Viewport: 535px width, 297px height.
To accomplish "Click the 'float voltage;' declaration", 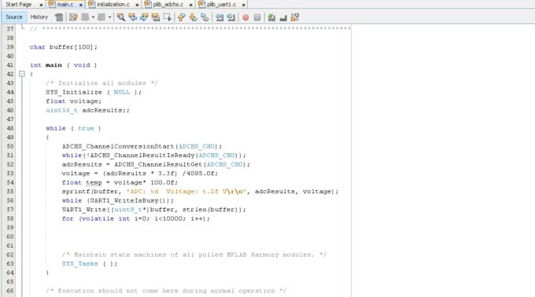I will pyautogui.click(x=74, y=101).
